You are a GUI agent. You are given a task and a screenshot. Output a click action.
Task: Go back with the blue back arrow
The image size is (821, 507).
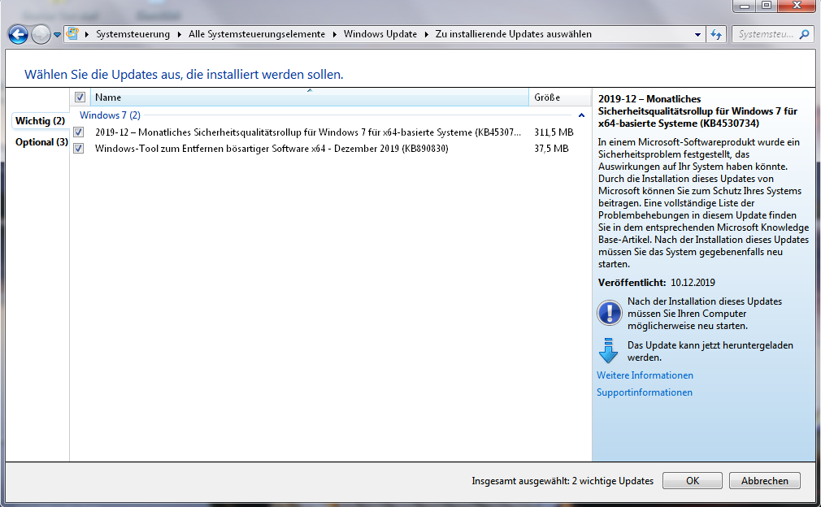(x=18, y=35)
